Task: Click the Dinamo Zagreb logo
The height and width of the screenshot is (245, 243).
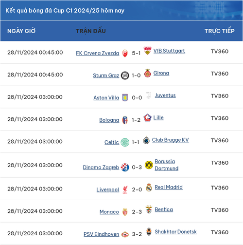Action: point(125,168)
